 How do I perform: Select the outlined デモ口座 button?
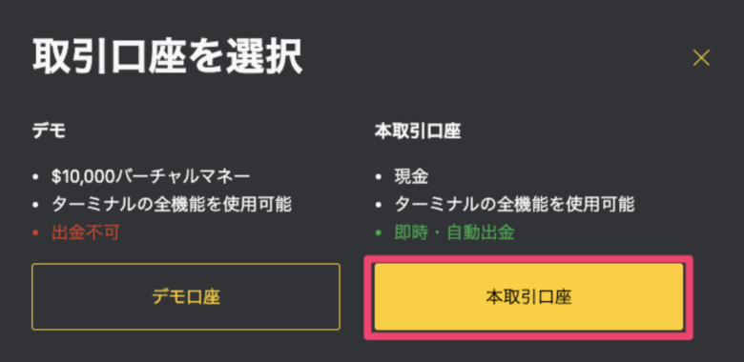point(186,296)
